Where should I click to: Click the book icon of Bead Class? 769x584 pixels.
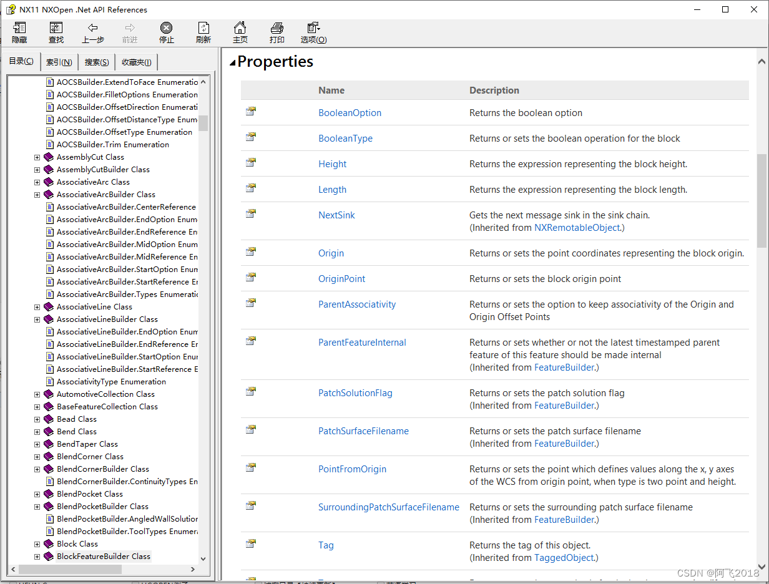tap(49, 419)
